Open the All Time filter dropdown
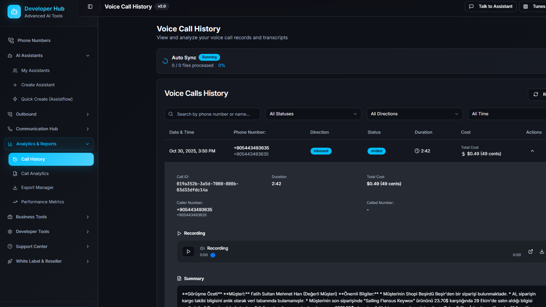 [507, 114]
